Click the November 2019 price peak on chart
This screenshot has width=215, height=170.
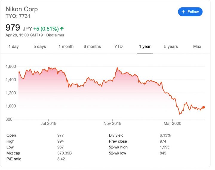117,68
